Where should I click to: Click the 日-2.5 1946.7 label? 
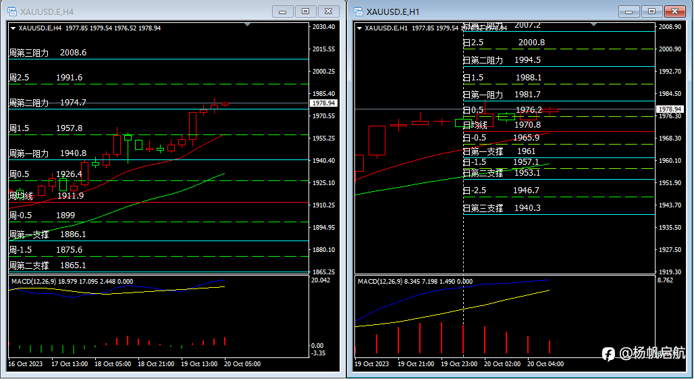(501, 191)
